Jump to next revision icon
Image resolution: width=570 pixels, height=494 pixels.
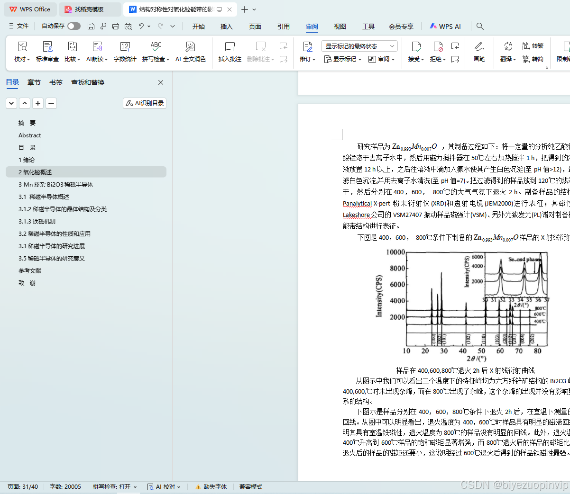click(455, 59)
